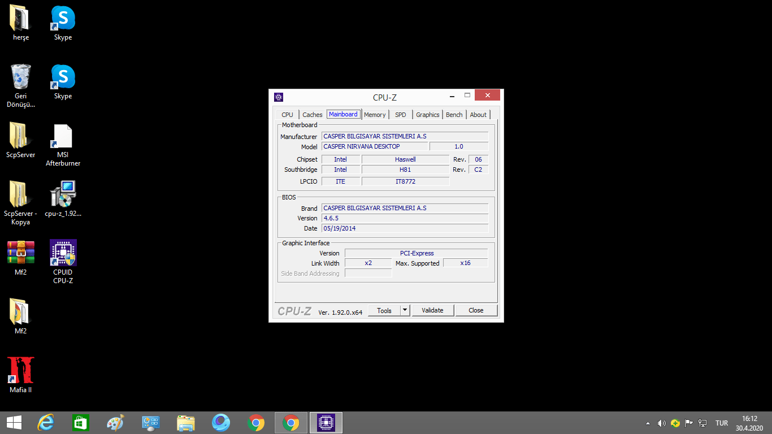The image size is (772, 434).
Task: Select the Mainboard tab
Action: click(343, 114)
